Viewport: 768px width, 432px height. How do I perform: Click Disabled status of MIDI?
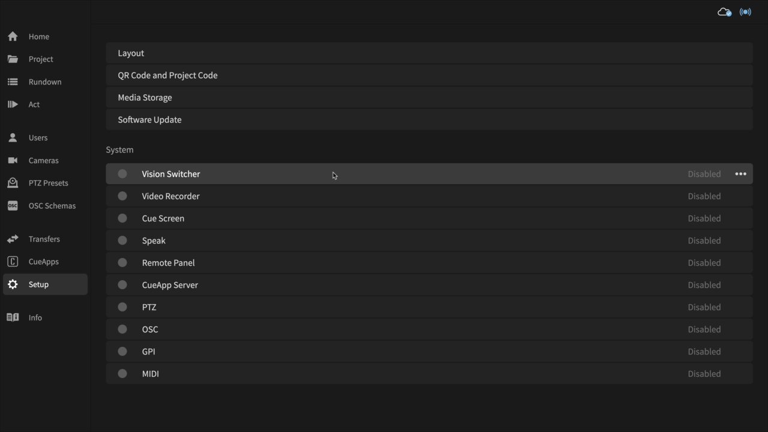pos(704,374)
